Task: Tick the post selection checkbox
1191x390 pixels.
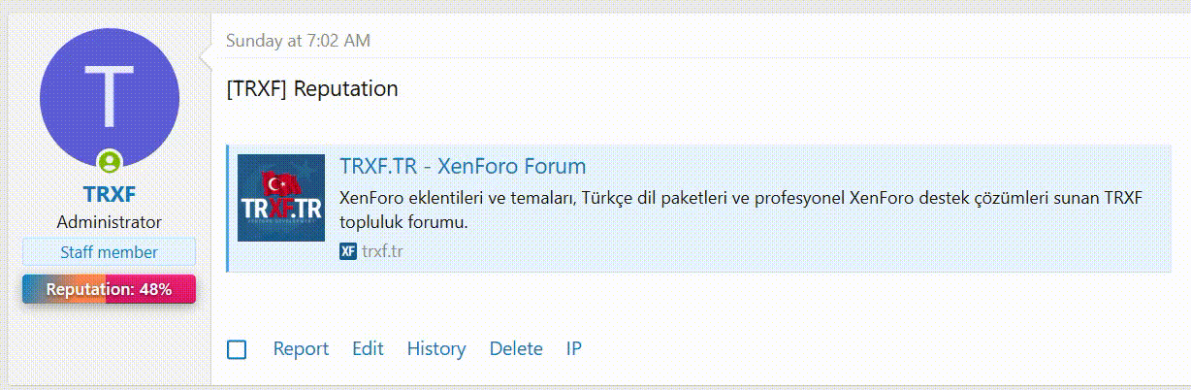Action: 237,349
